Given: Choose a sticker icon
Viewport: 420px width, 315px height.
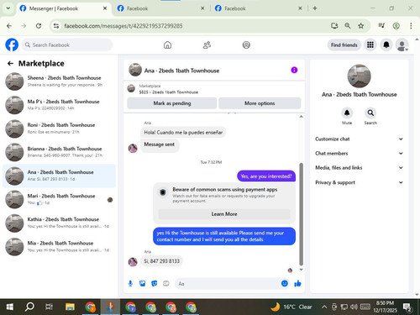Looking at the screenshot, I should (x=155, y=284).
